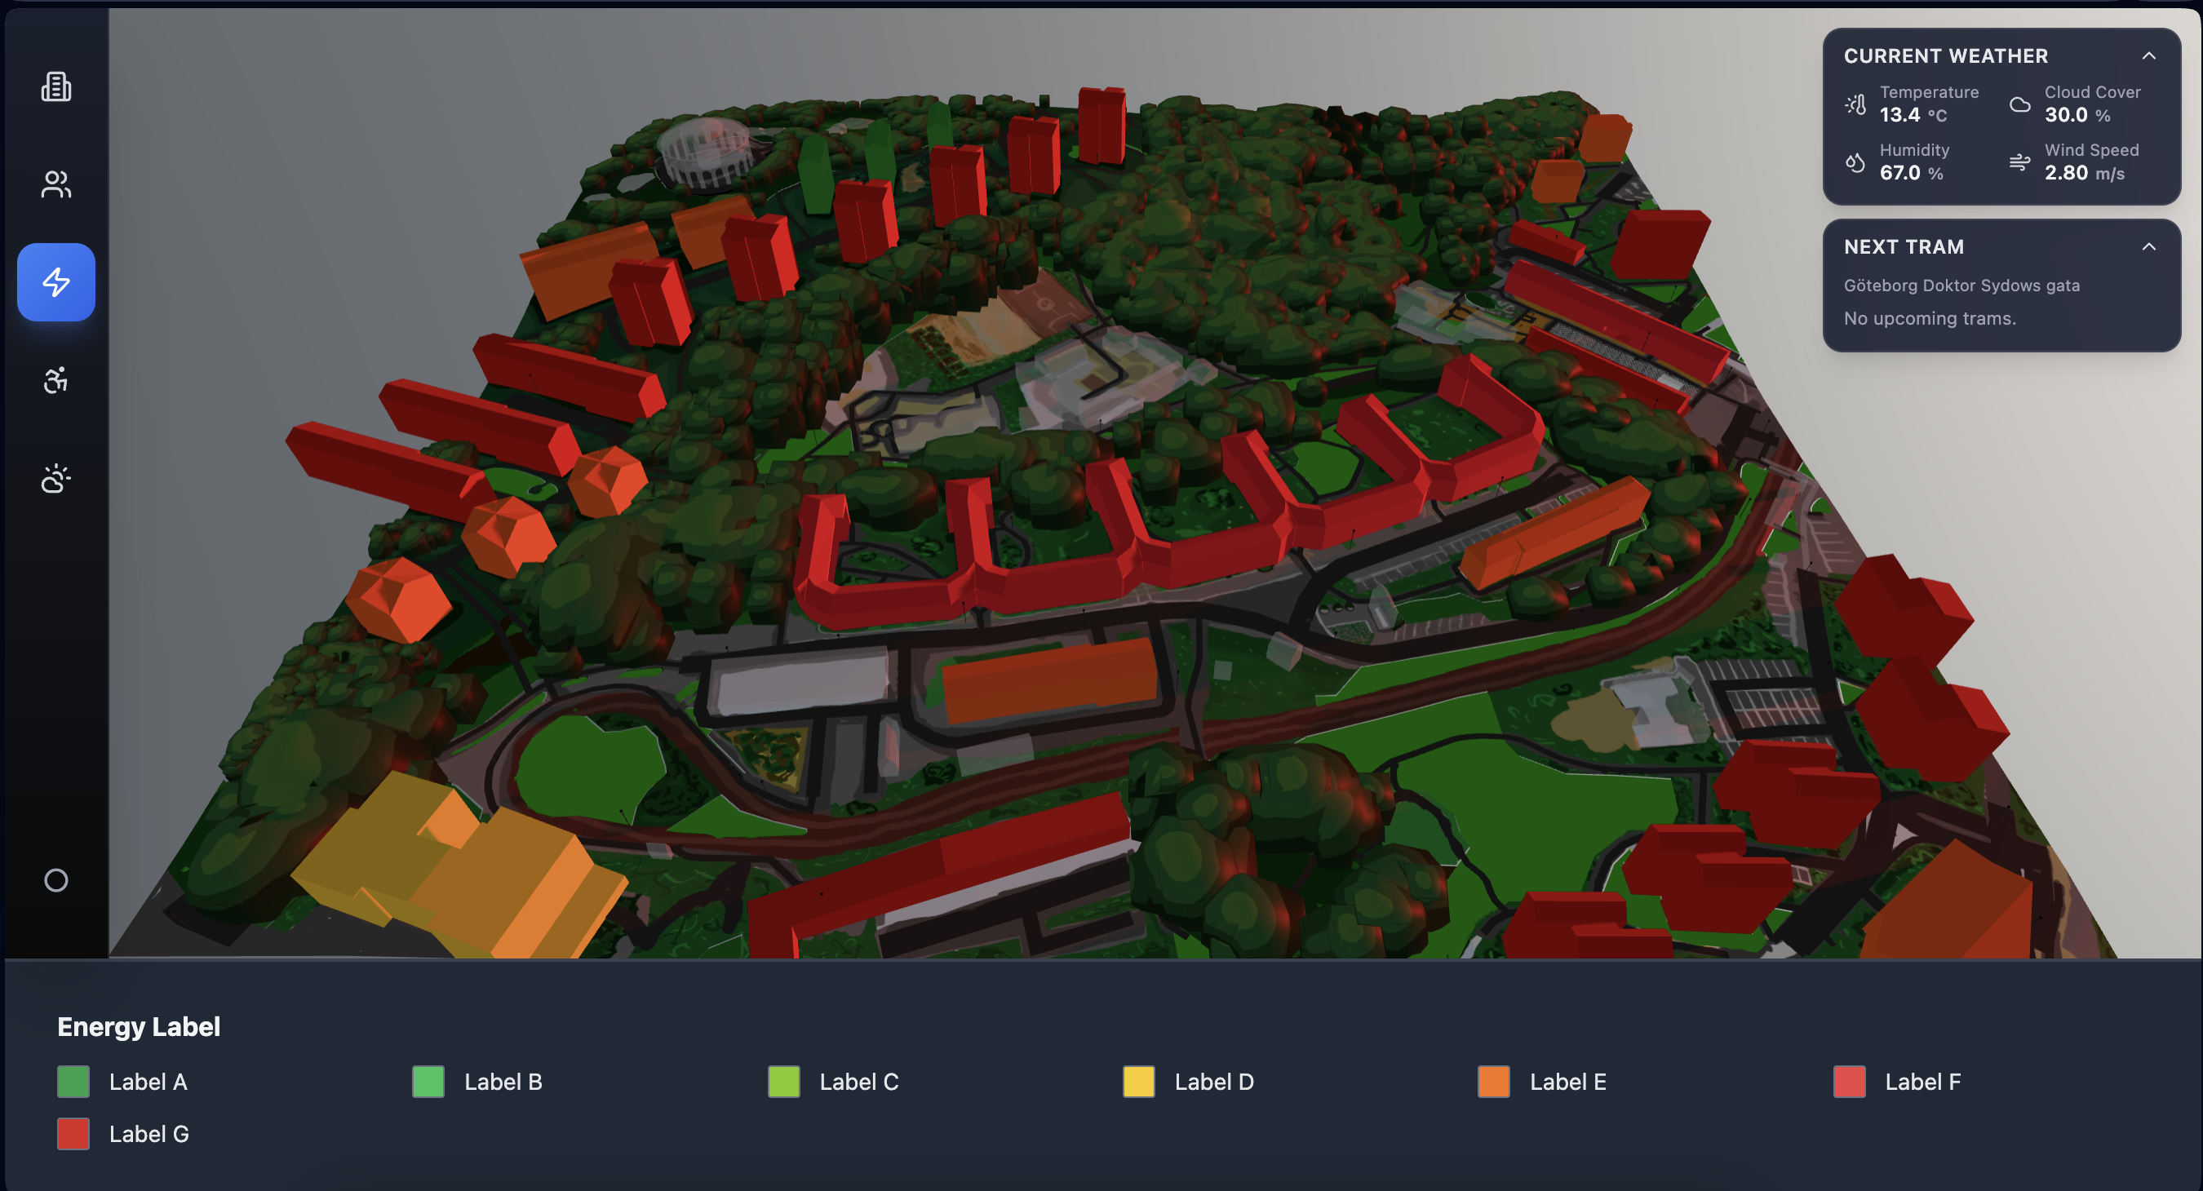The image size is (2203, 1191).
Task: Click the Wind Speed icon
Action: click(2019, 162)
